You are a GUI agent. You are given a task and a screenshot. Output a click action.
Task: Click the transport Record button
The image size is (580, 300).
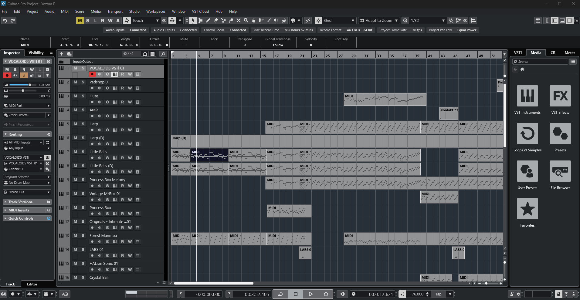point(326,294)
